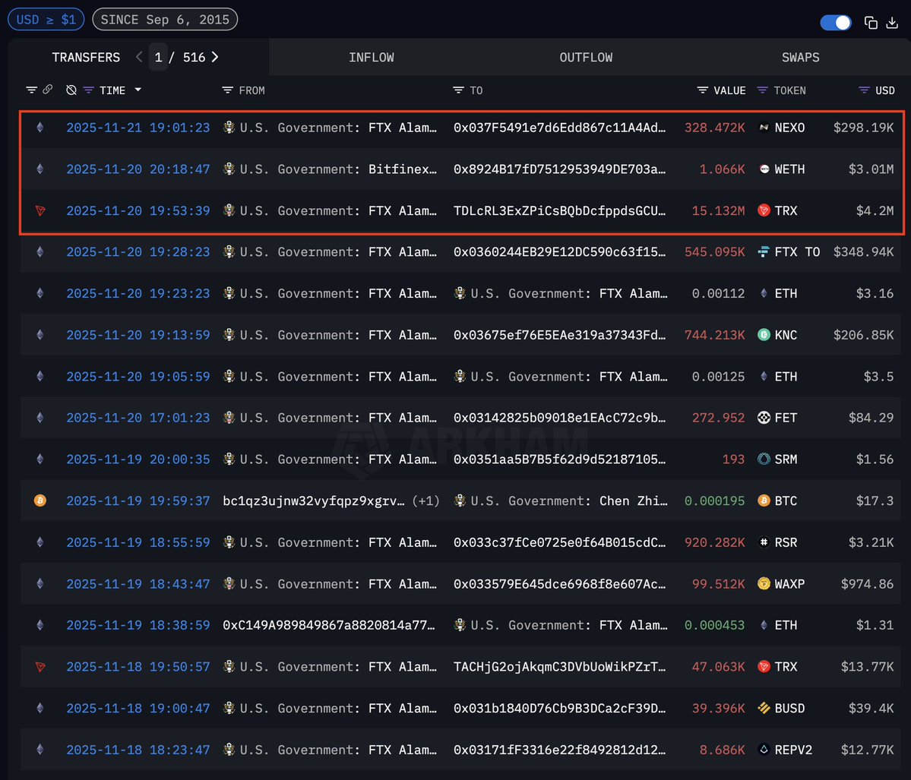Click the KNC token icon
The image size is (911, 780).
(764, 335)
